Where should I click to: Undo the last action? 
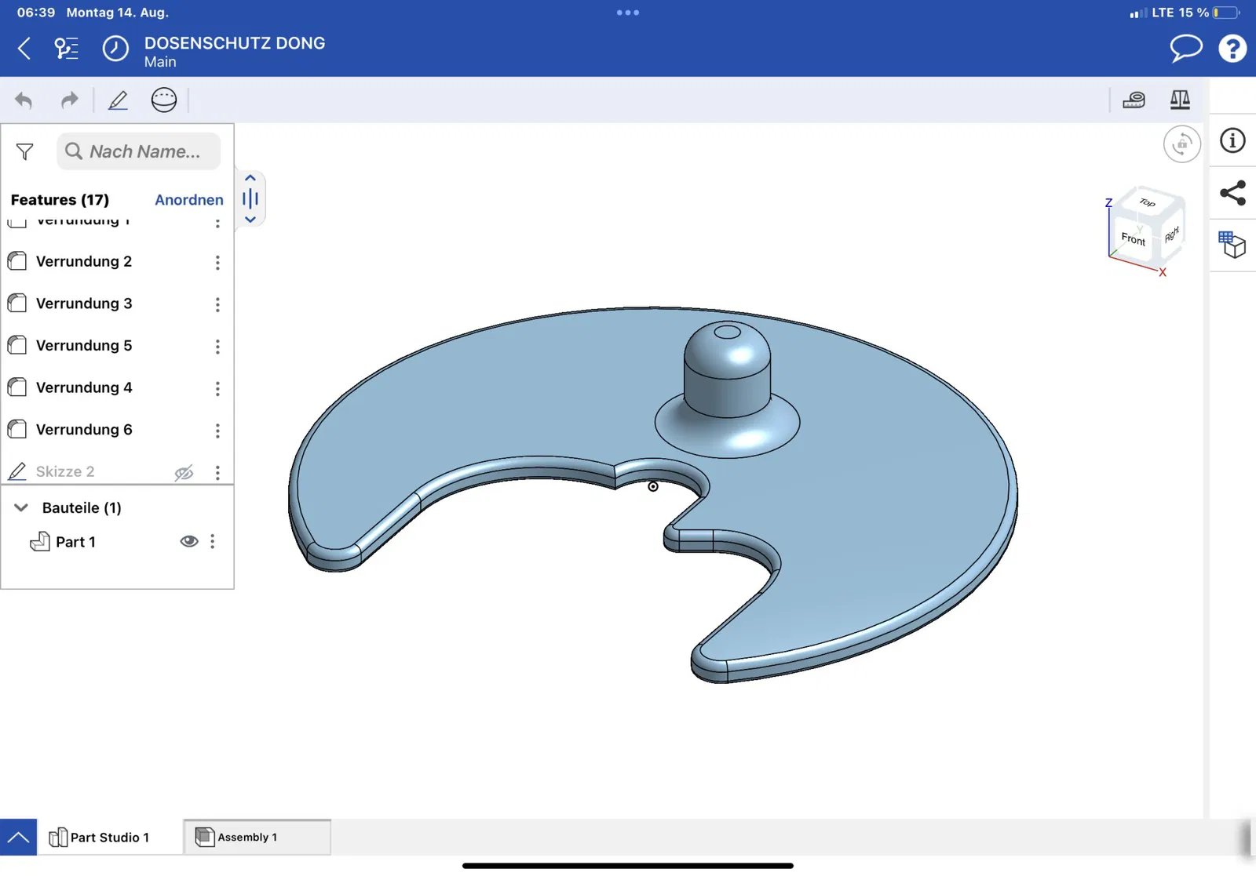(24, 100)
